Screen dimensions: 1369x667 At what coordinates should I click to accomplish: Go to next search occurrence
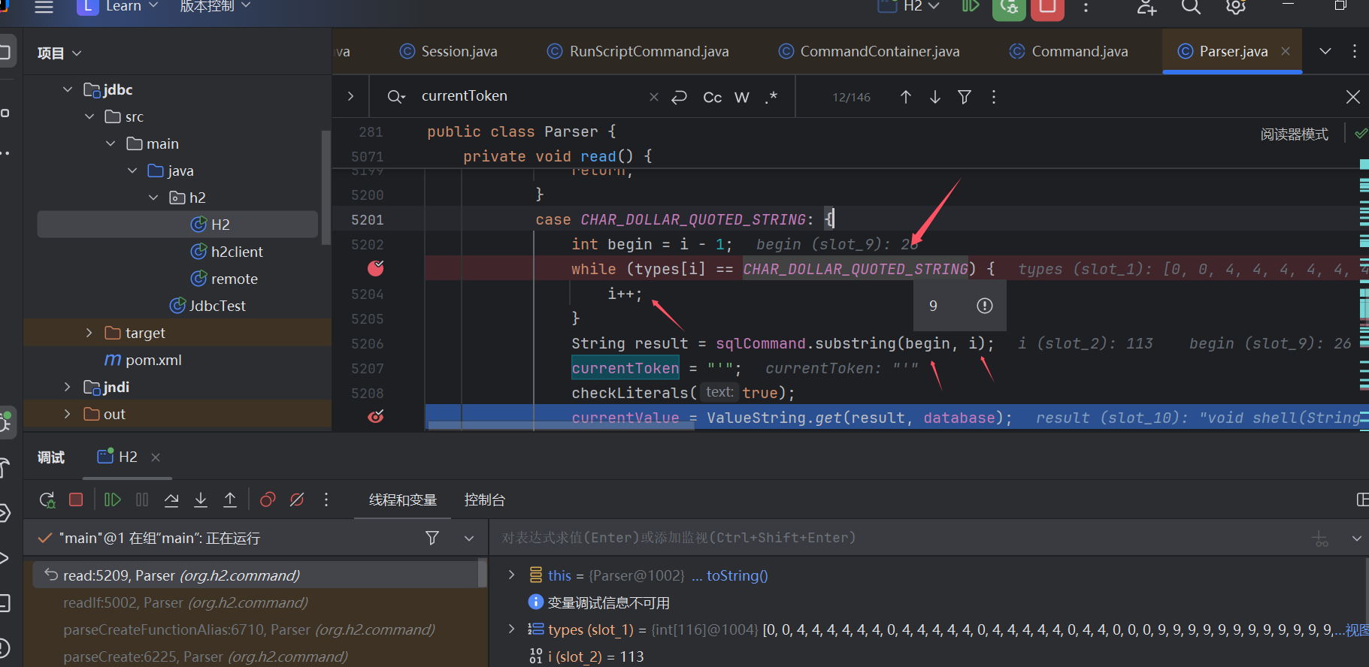click(935, 97)
